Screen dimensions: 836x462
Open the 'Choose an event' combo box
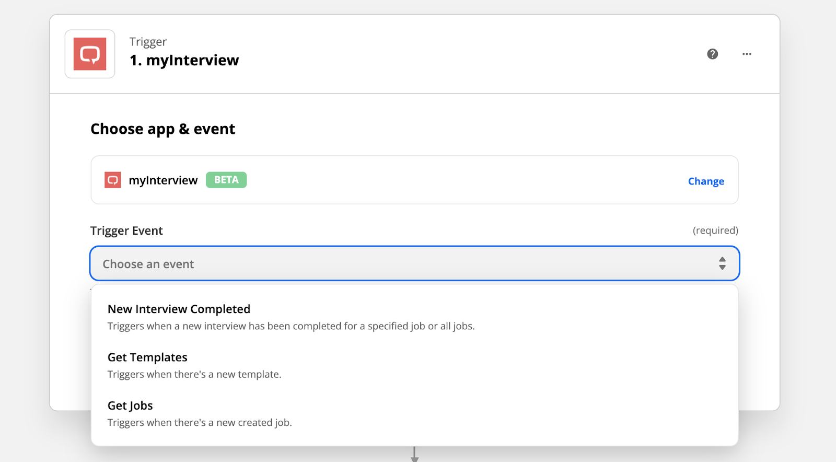408,264
